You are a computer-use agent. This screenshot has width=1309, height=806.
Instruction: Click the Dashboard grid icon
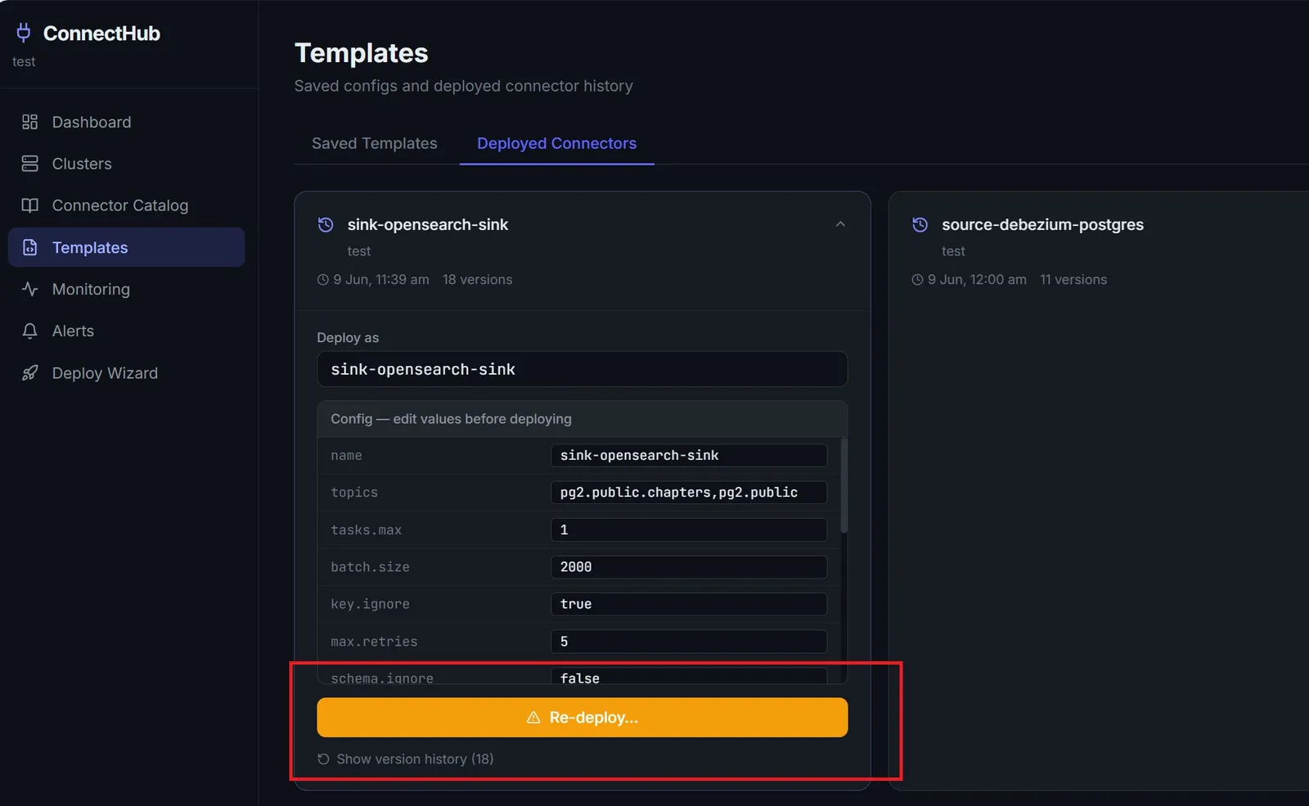coord(30,122)
